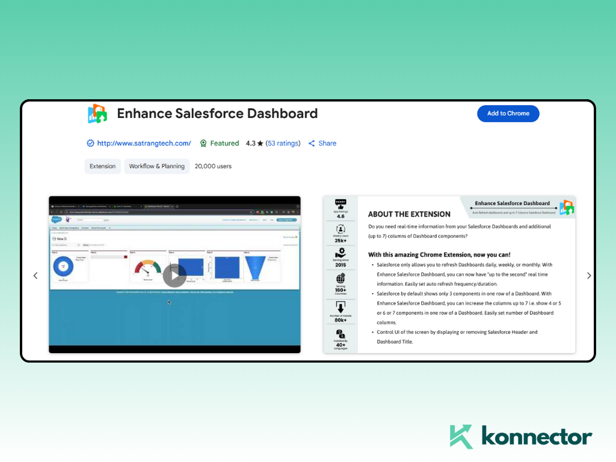The image size is (616, 462).
Task: Select the Extension tag chip
Action: coord(102,166)
